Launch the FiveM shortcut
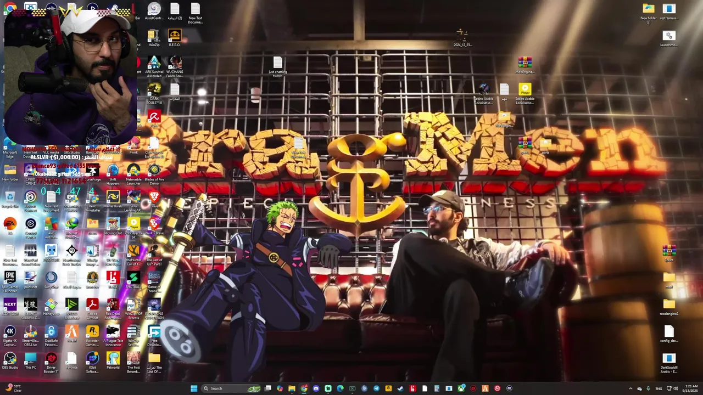 [x=72, y=334]
